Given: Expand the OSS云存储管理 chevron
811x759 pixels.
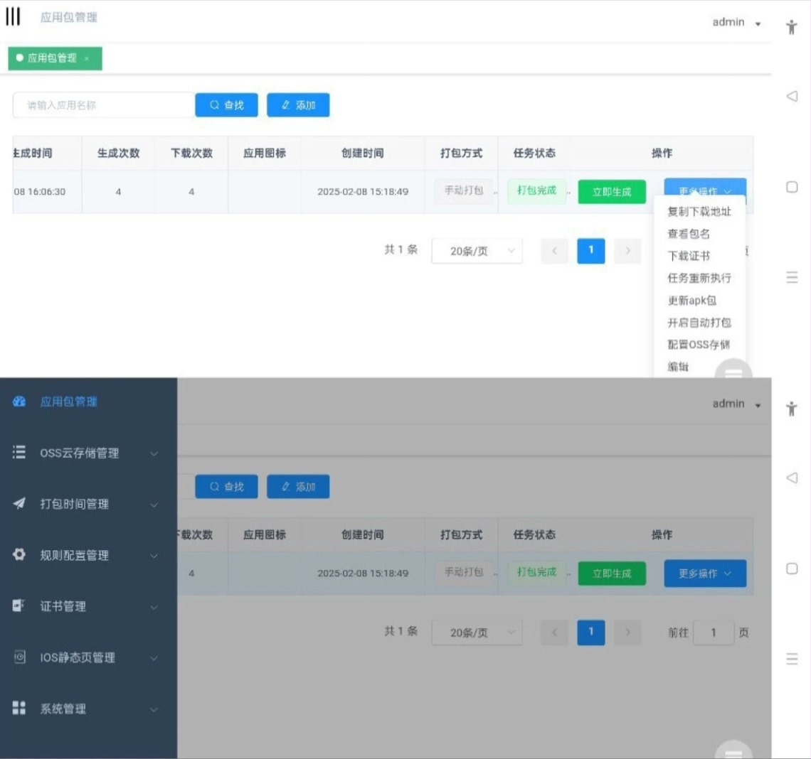Looking at the screenshot, I should (x=154, y=453).
